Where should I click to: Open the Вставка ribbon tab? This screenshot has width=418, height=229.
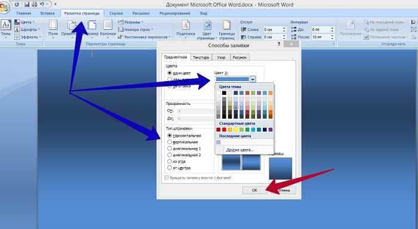point(47,13)
